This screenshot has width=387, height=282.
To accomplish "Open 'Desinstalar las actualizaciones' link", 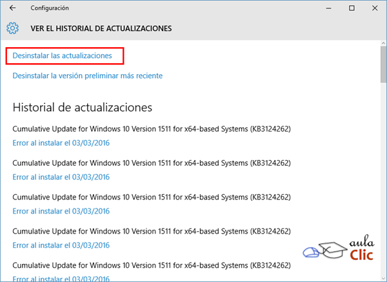I will tap(62, 56).
